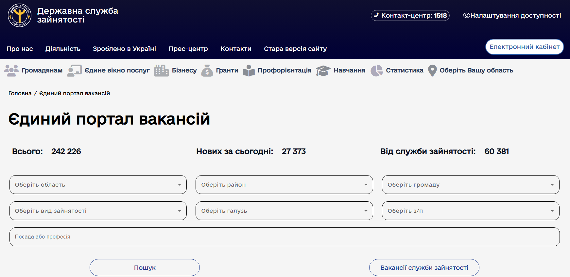Open the Оберіть район dropdown
The image size is (570, 277).
284,185
